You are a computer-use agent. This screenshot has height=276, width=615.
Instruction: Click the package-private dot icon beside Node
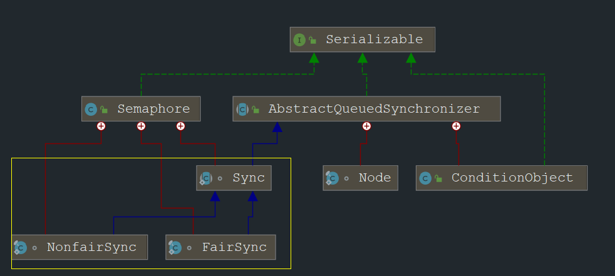[x=346, y=178]
